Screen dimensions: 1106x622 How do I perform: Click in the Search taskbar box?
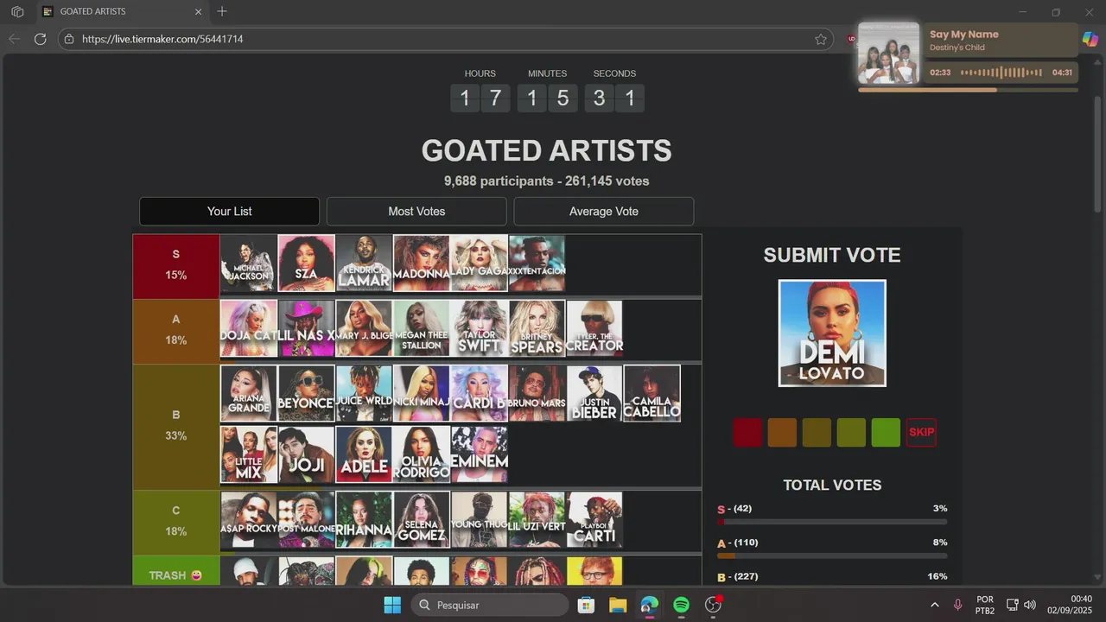[x=490, y=605]
